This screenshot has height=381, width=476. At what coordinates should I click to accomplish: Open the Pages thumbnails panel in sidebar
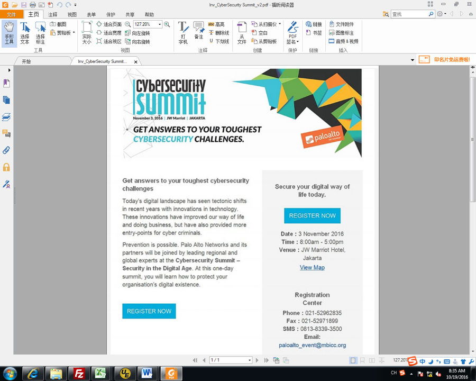(6, 100)
